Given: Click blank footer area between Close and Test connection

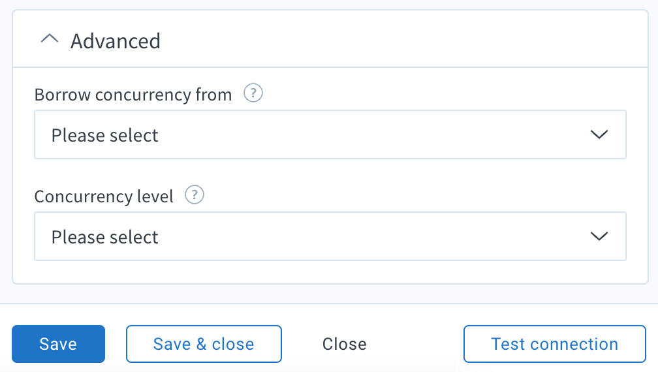Looking at the screenshot, I should 415,344.
